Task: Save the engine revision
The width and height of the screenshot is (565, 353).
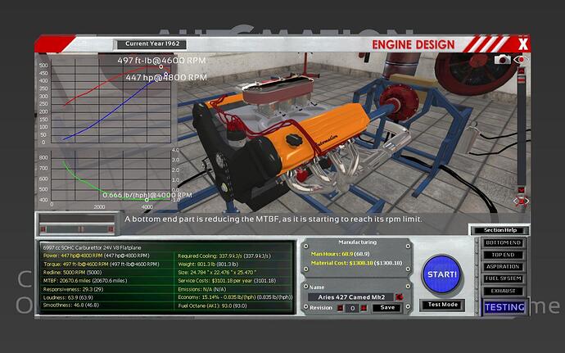Action: [388, 307]
